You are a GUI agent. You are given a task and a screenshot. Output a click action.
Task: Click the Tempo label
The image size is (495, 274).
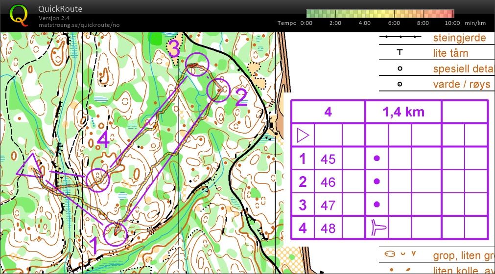coord(287,23)
